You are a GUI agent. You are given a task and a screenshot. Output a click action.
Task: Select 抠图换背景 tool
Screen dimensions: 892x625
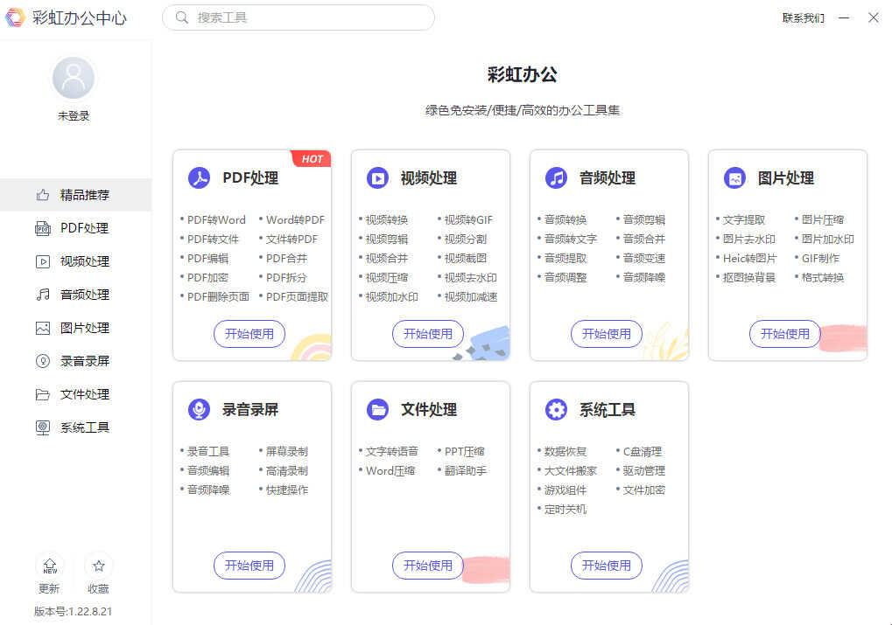[749, 278]
